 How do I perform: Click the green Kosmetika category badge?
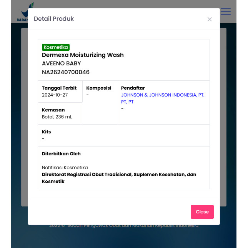(x=56, y=47)
